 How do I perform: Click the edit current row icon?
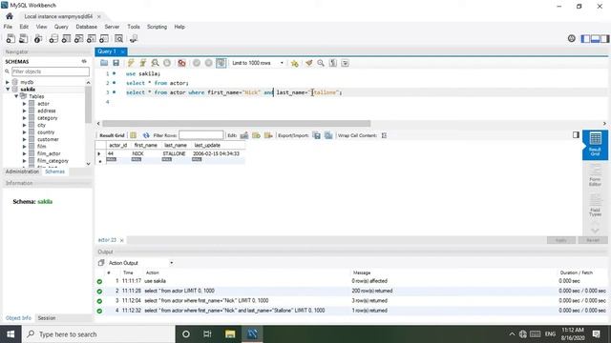pyautogui.click(x=244, y=135)
